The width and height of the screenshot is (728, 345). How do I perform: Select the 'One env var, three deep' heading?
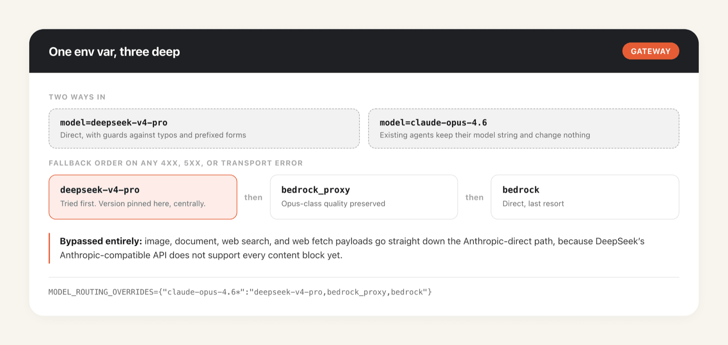(114, 51)
